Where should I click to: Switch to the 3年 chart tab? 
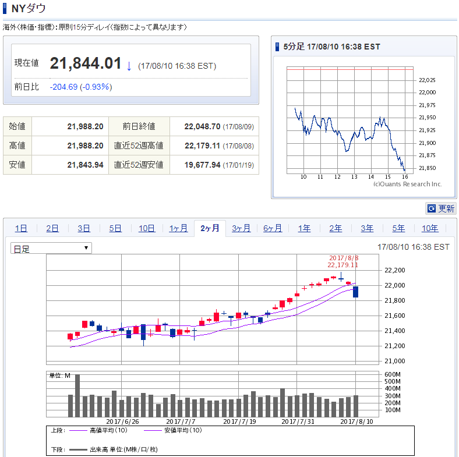pos(367,228)
